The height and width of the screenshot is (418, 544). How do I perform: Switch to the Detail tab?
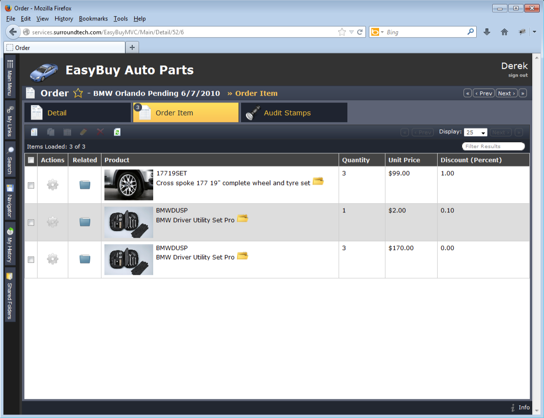pyautogui.click(x=78, y=112)
